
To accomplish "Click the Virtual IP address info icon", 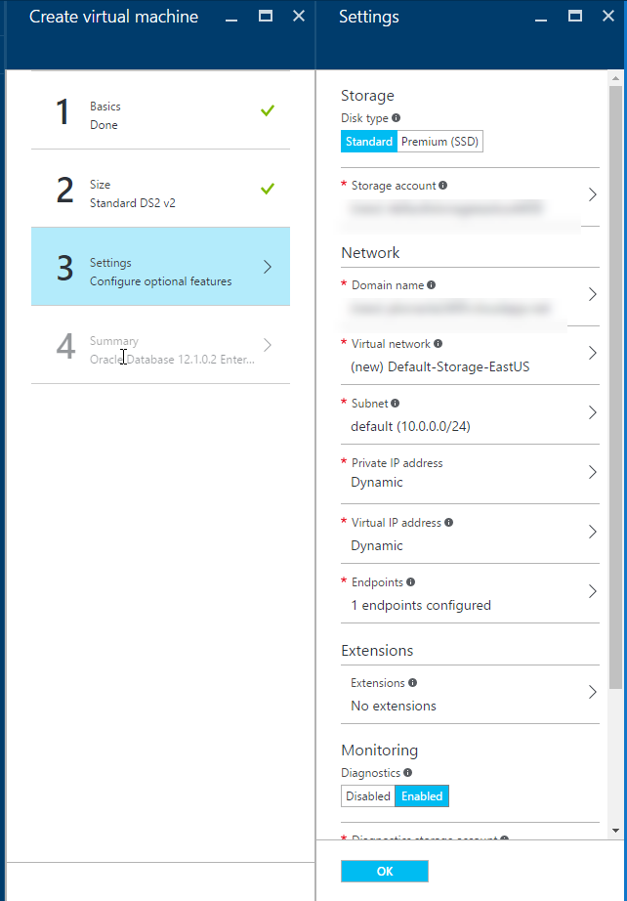I will 448,523.
